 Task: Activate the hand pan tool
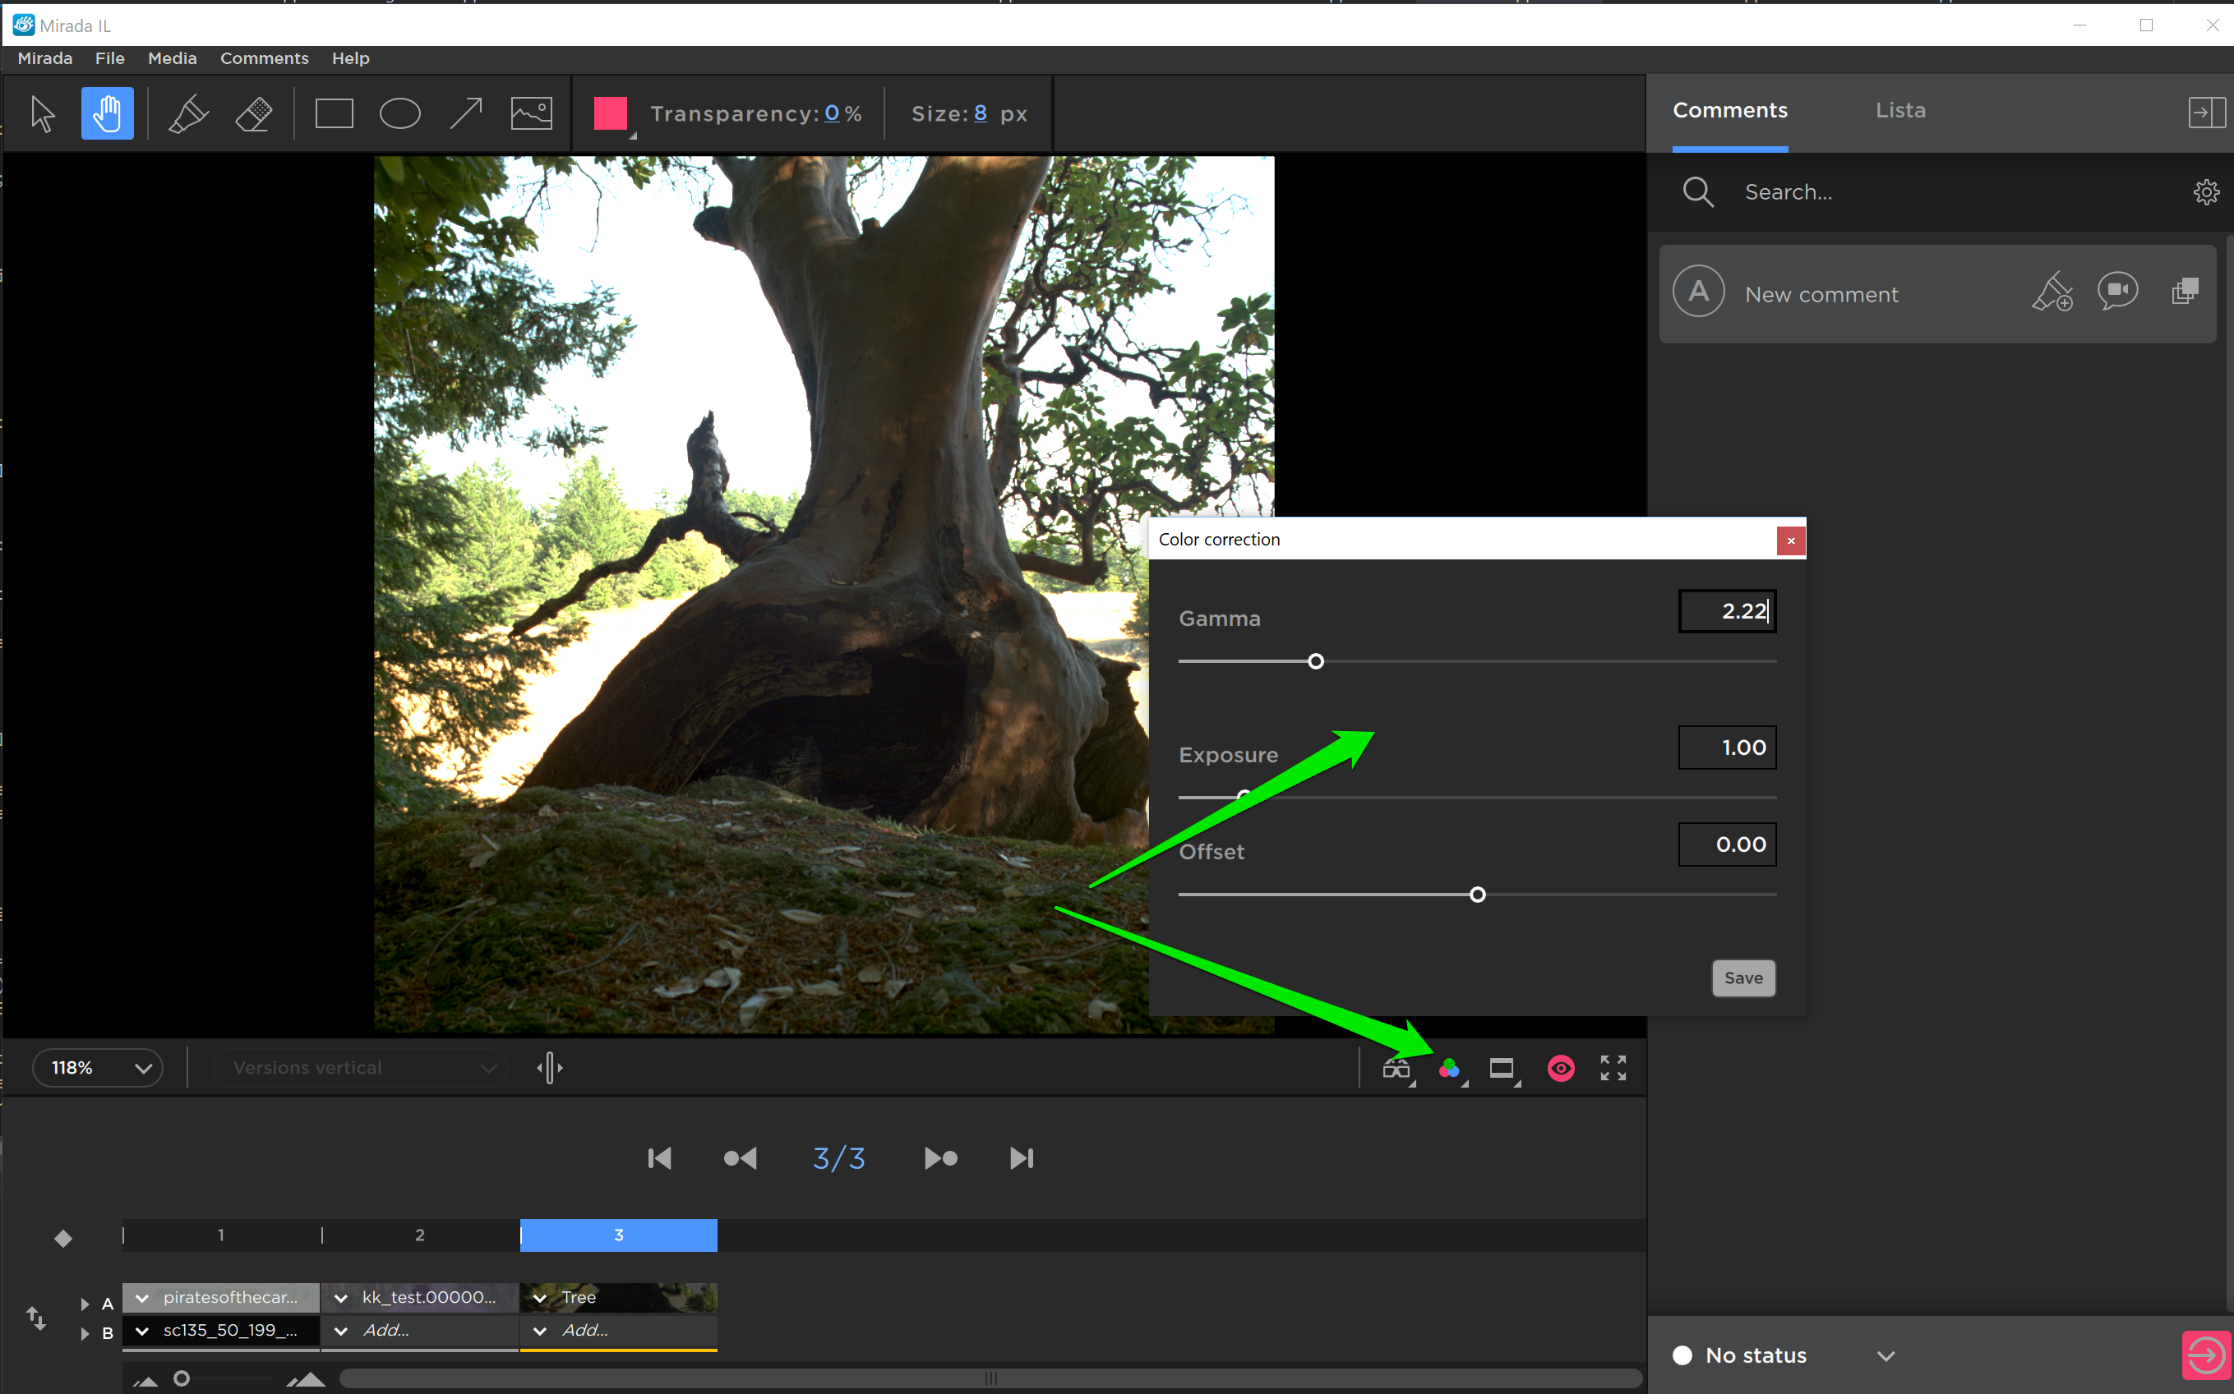pyautogui.click(x=107, y=113)
